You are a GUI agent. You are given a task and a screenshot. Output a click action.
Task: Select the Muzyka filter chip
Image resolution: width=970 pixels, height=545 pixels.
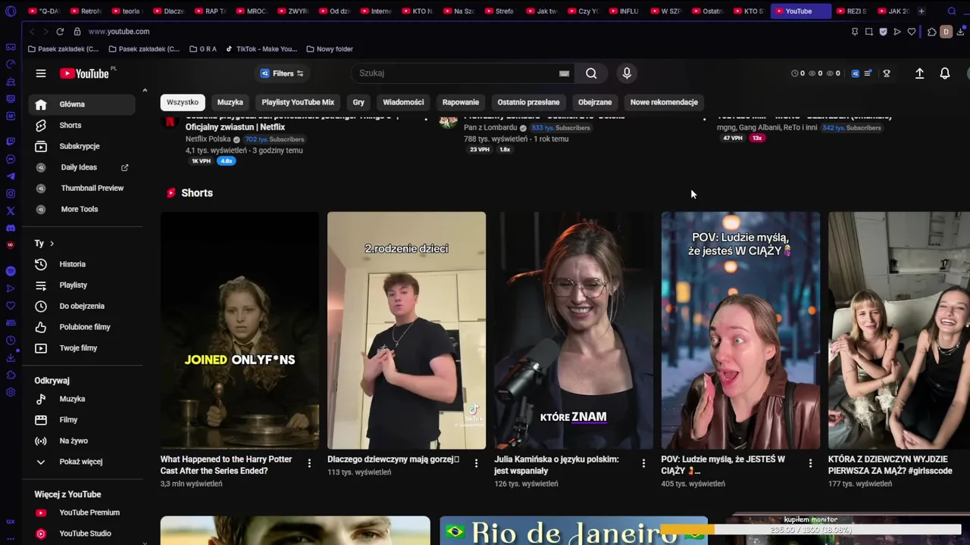[230, 102]
